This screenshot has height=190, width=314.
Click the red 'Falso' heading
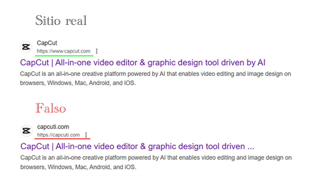51,108
